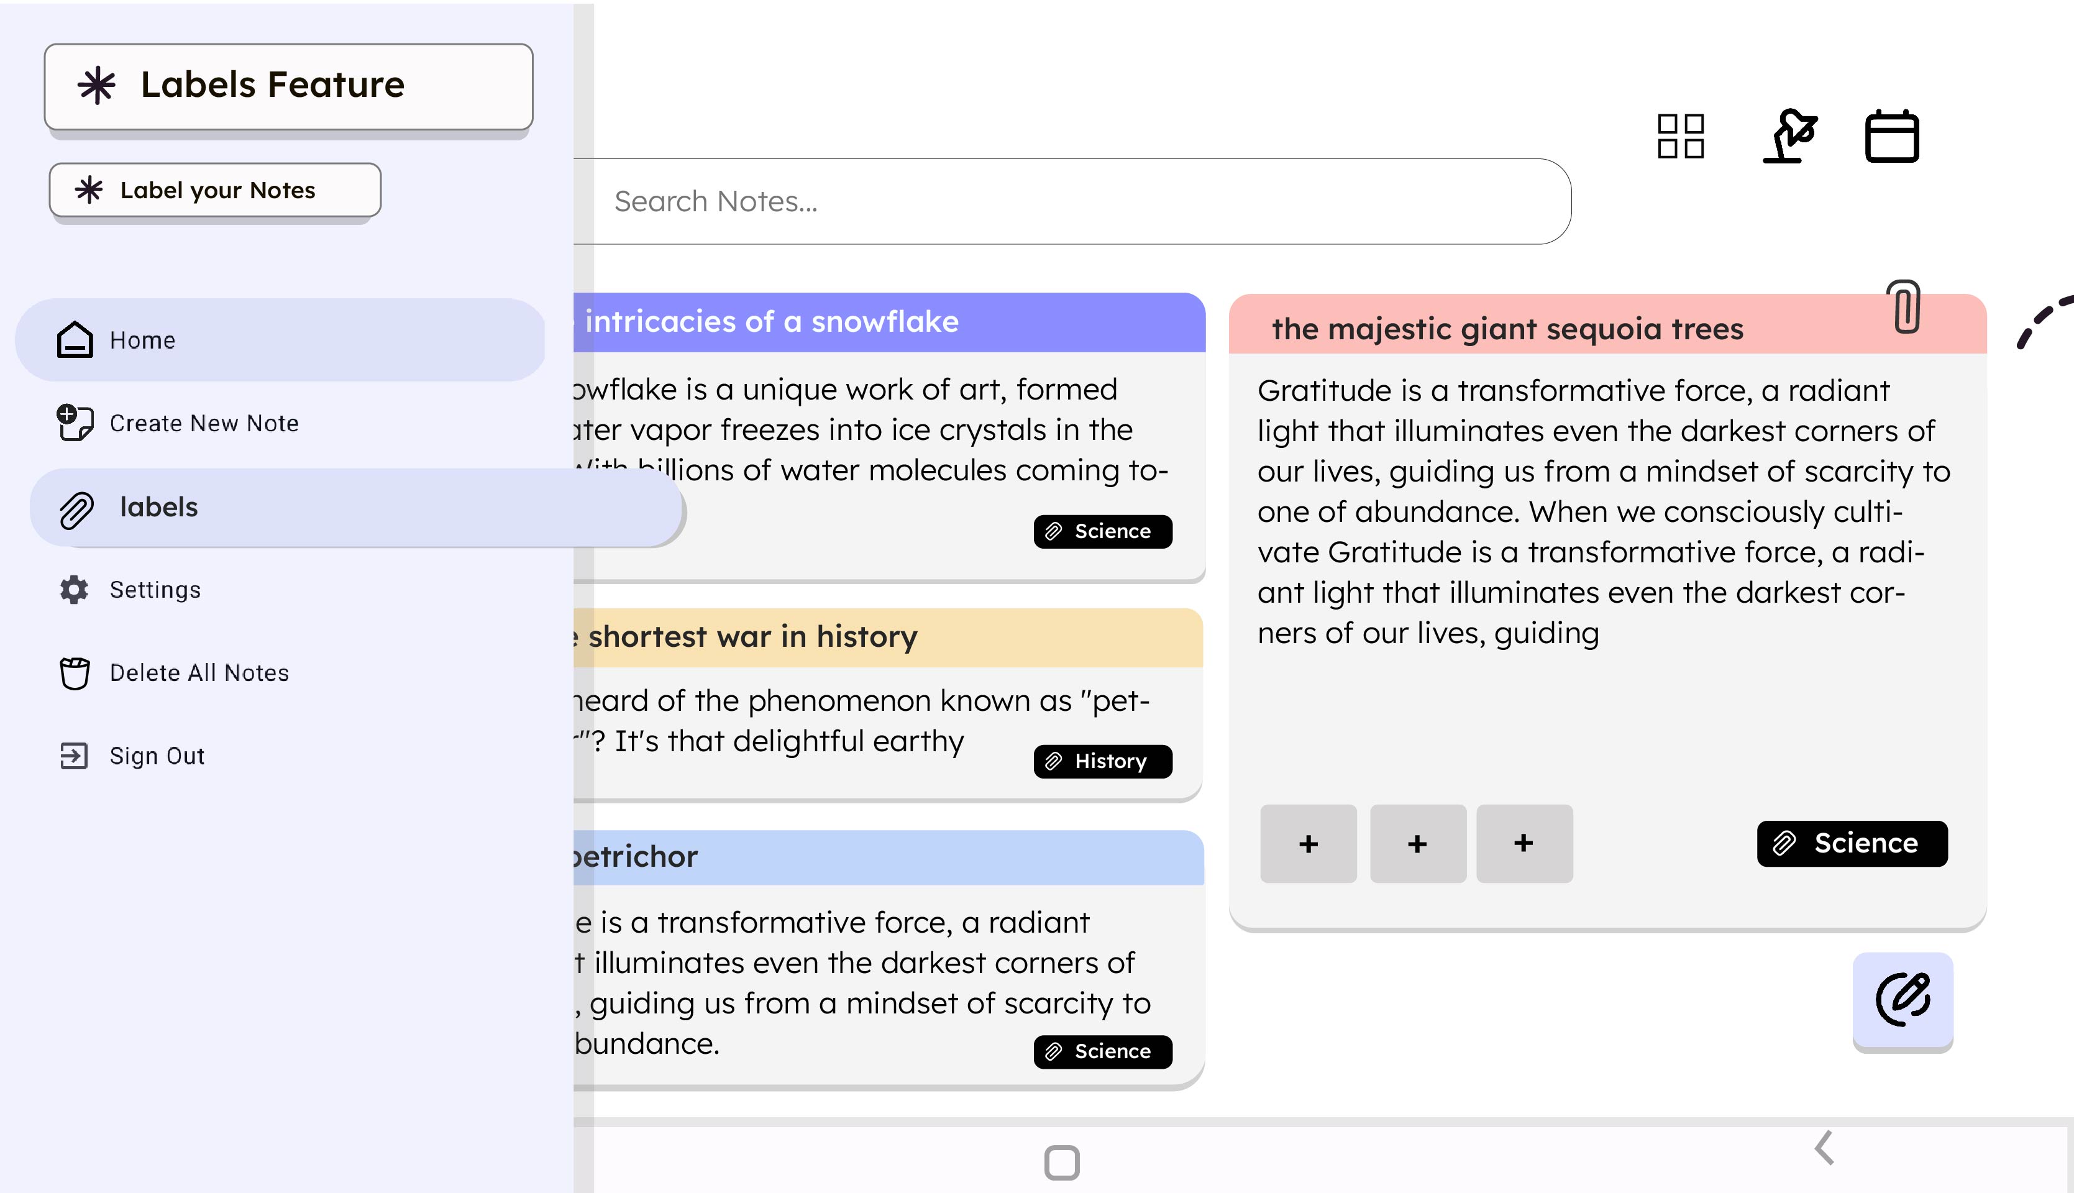Open the grid view layout icon

pyautogui.click(x=1680, y=136)
